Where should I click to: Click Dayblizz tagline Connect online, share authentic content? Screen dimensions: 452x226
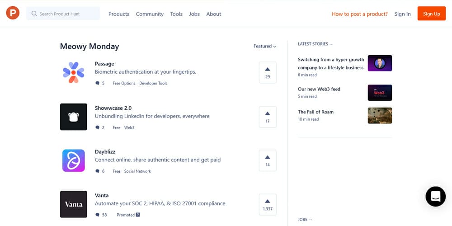point(158,160)
